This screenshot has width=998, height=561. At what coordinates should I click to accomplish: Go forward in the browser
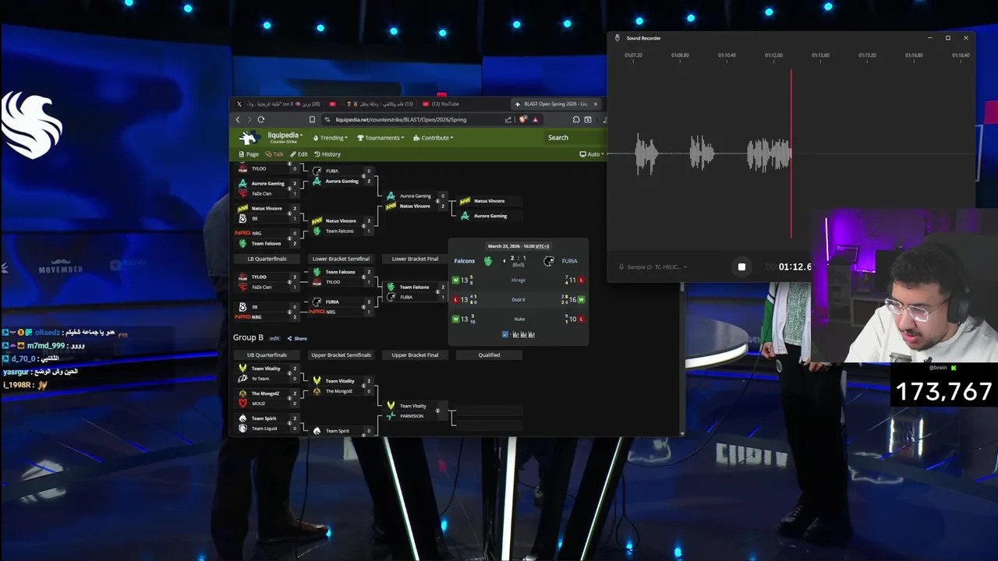[249, 119]
